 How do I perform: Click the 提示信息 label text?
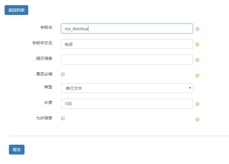tap(44, 58)
